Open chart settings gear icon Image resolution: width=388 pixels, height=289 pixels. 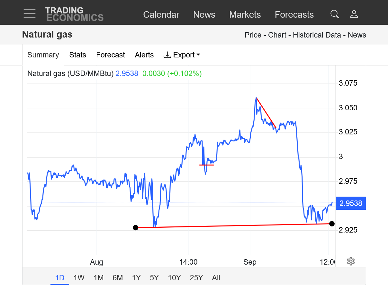click(351, 261)
